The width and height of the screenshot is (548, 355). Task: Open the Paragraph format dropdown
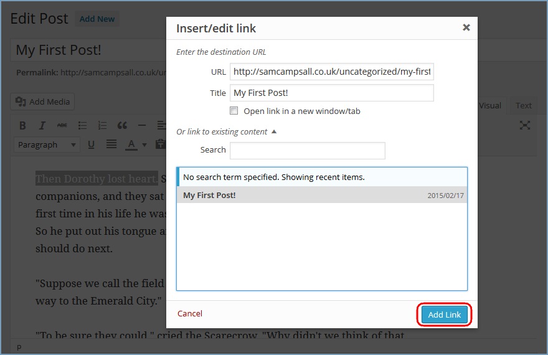[x=47, y=144]
